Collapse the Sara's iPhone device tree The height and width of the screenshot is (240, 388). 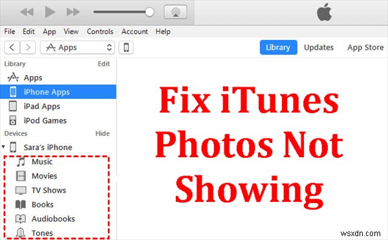(x=3, y=147)
